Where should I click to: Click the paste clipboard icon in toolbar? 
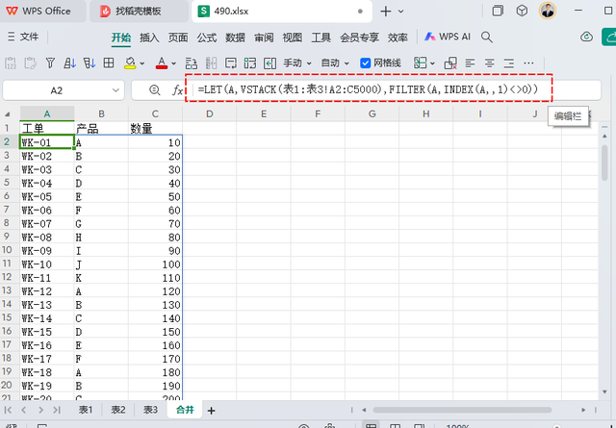point(30,63)
